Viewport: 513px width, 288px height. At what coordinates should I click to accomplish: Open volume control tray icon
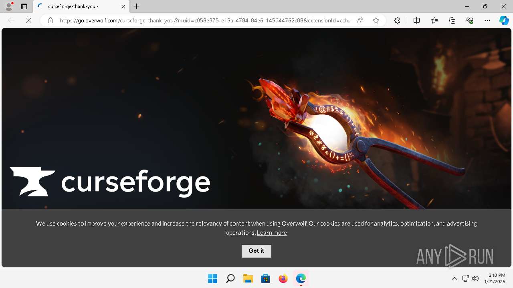pos(475,278)
